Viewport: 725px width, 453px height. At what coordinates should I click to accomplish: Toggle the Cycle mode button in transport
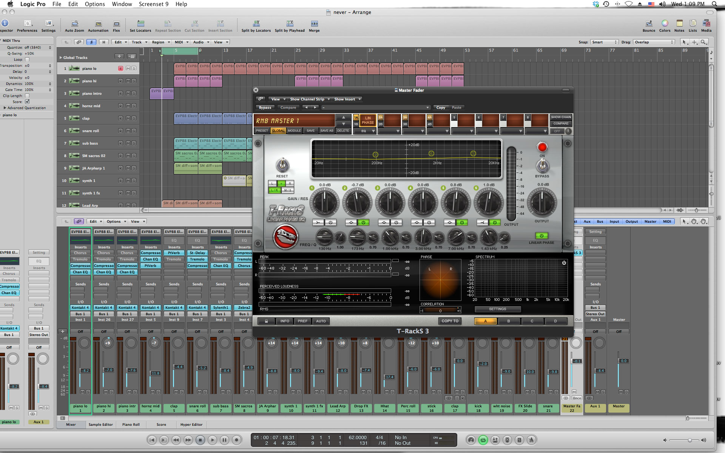pos(483,440)
